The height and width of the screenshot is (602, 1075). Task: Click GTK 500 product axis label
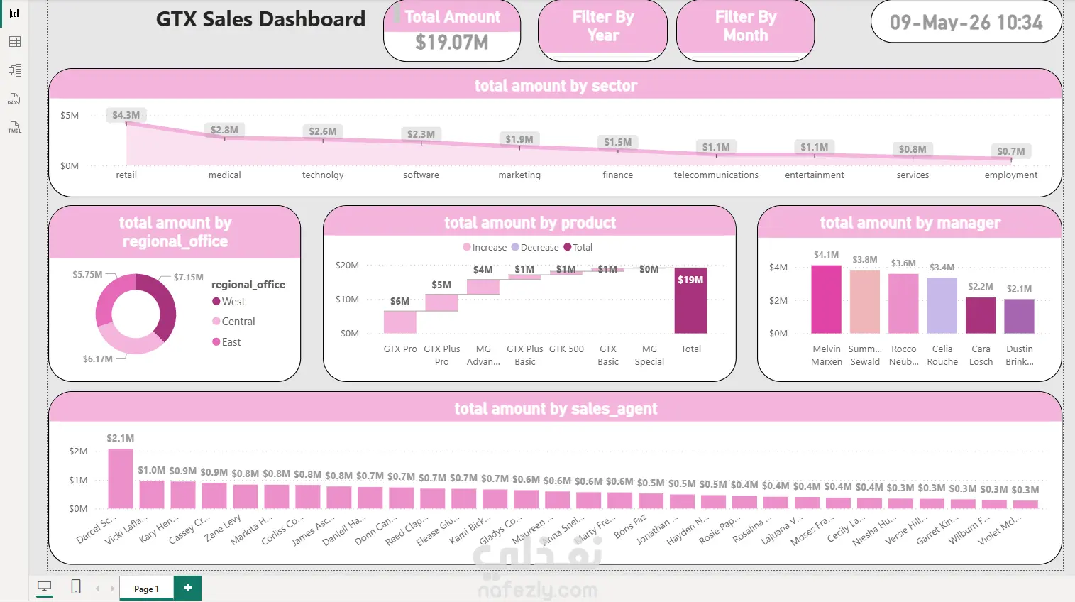[x=566, y=349]
